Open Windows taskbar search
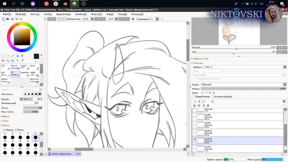This screenshot has width=288, height=162. [13, 4]
